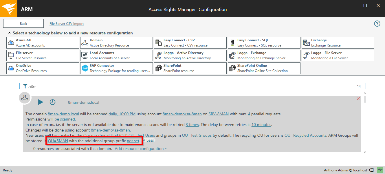
Task: Click the help question mark icon
Action: 377,24
